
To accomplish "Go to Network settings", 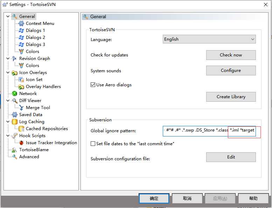I will pyautogui.click(x=28, y=94).
